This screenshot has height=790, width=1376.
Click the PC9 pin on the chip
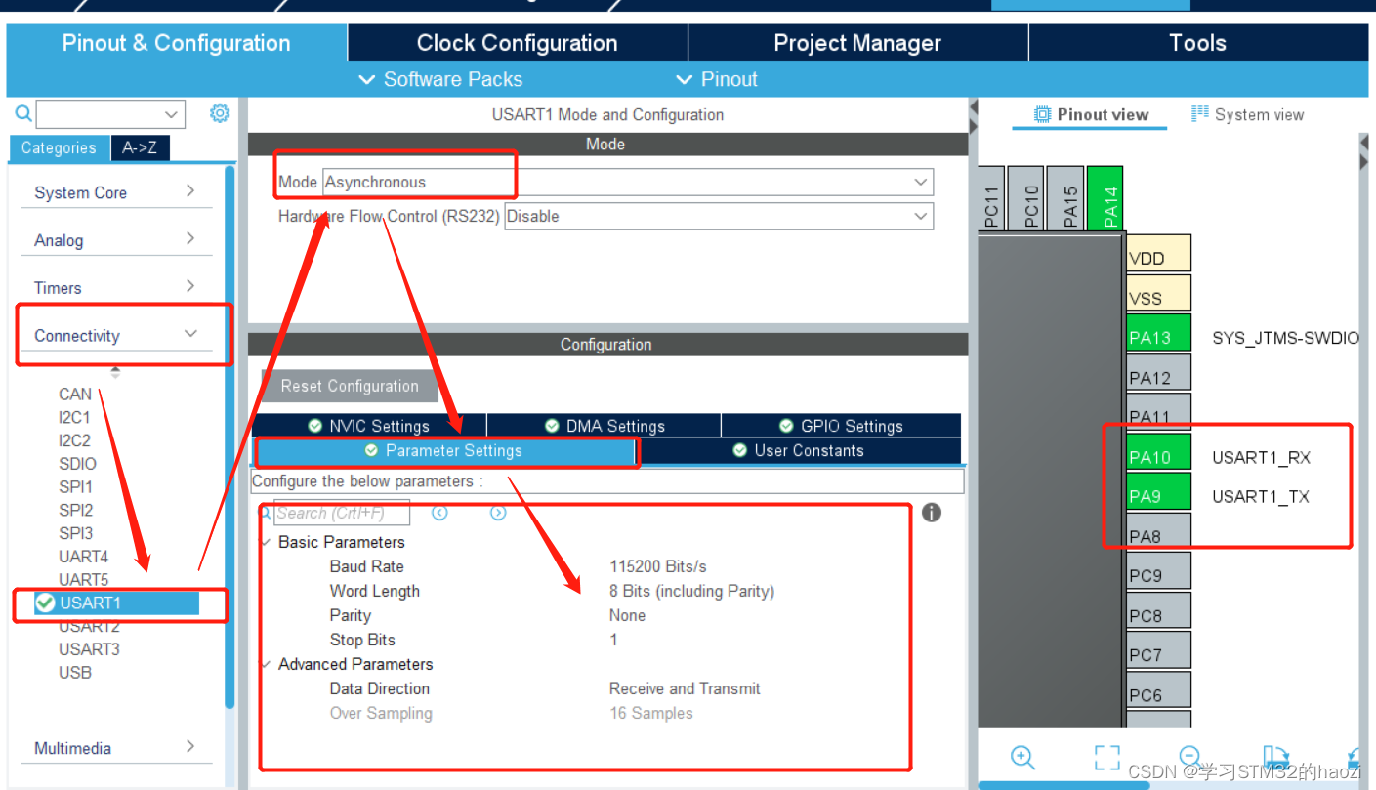pos(1158,572)
